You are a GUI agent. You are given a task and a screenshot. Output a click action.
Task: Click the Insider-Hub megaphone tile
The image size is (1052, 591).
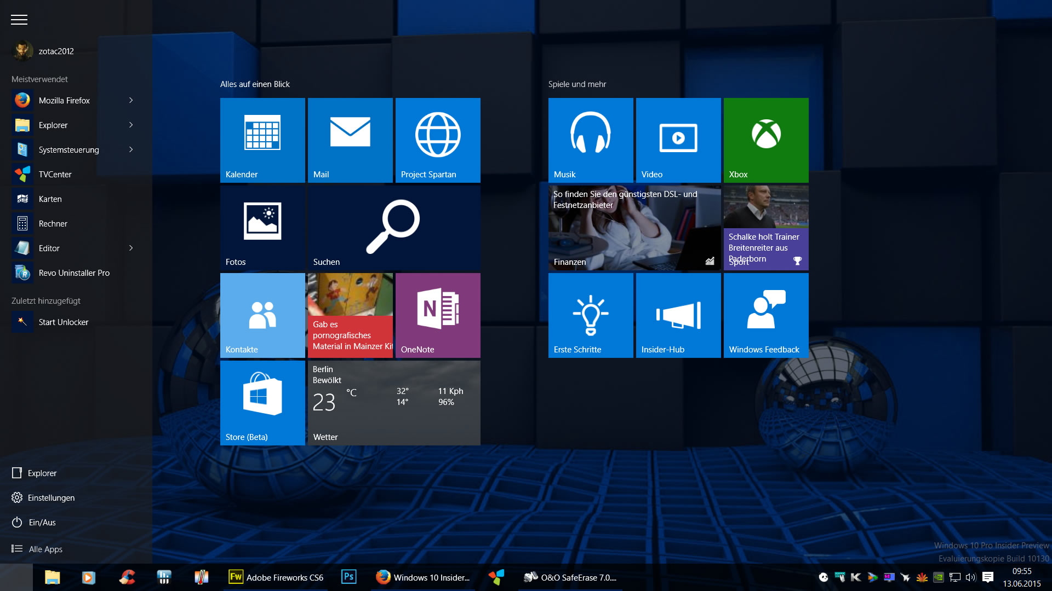pyautogui.click(x=678, y=315)
